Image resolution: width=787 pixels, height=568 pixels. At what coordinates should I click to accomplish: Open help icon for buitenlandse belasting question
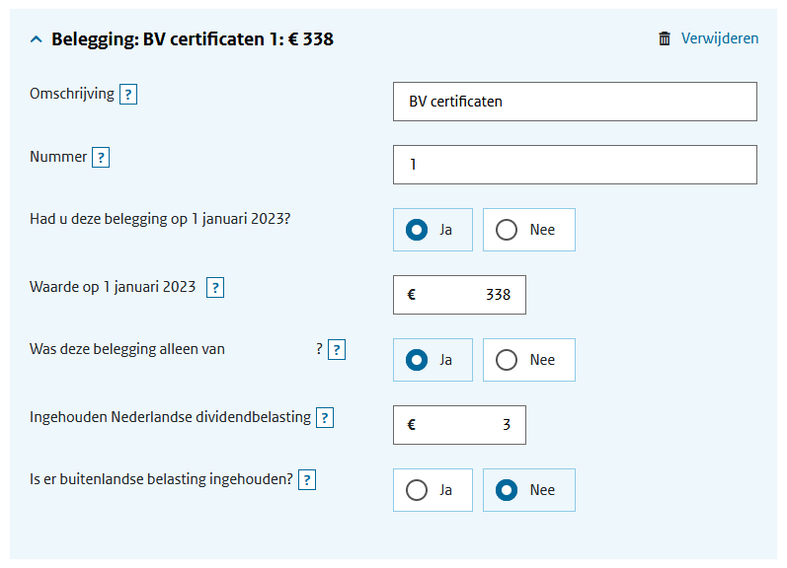[307, 480]
